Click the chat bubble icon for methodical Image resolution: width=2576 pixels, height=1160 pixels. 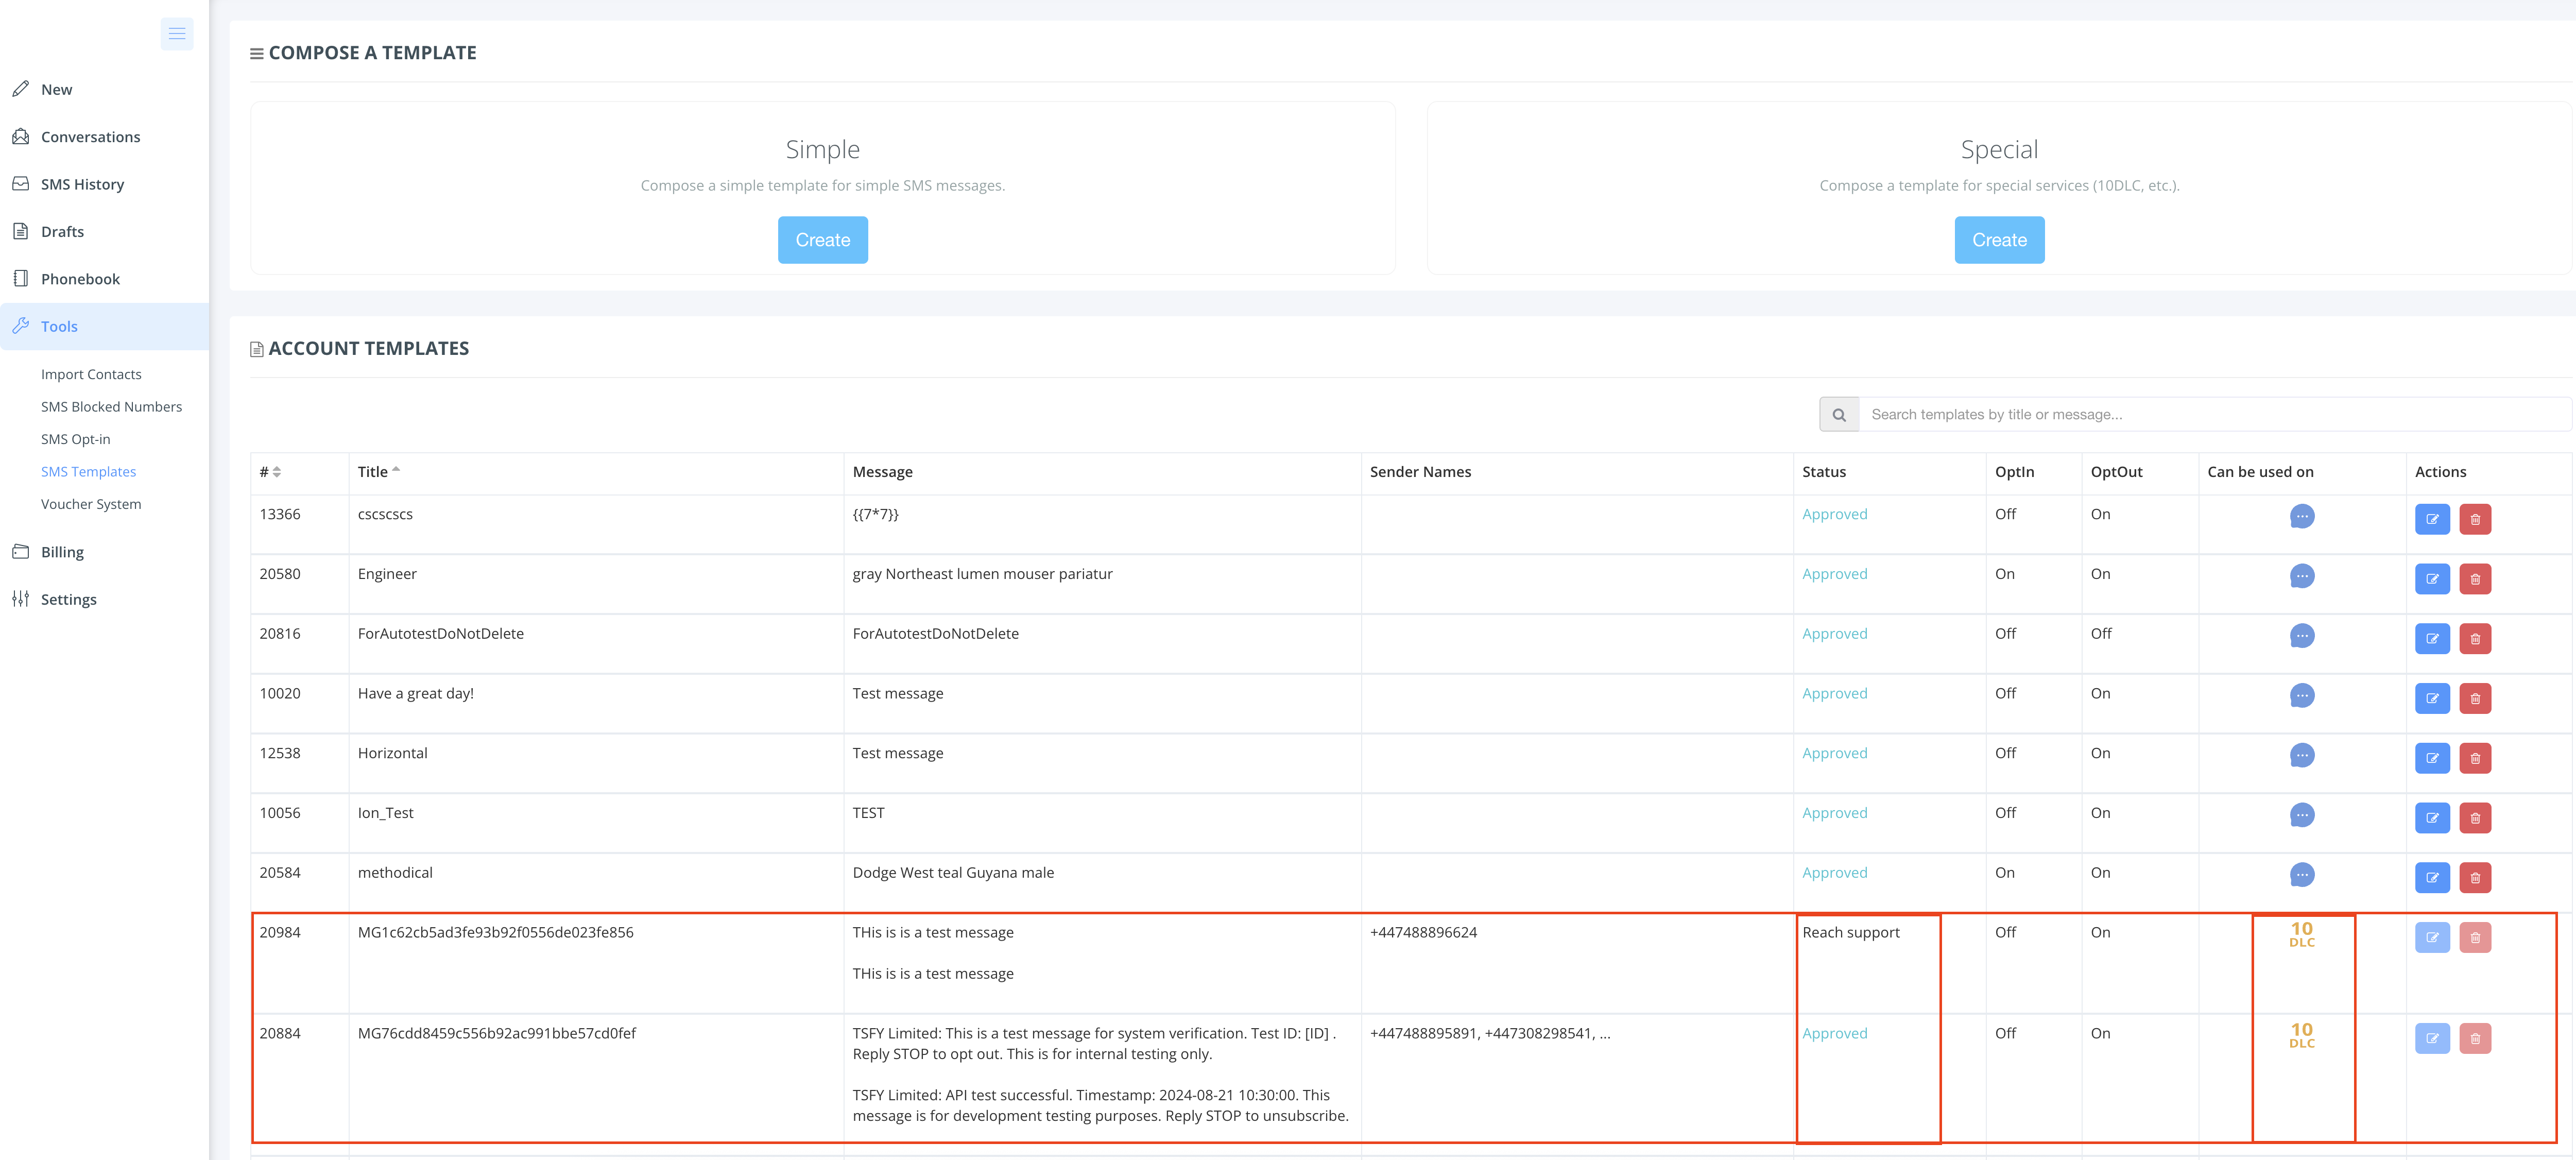[2302, 875]
